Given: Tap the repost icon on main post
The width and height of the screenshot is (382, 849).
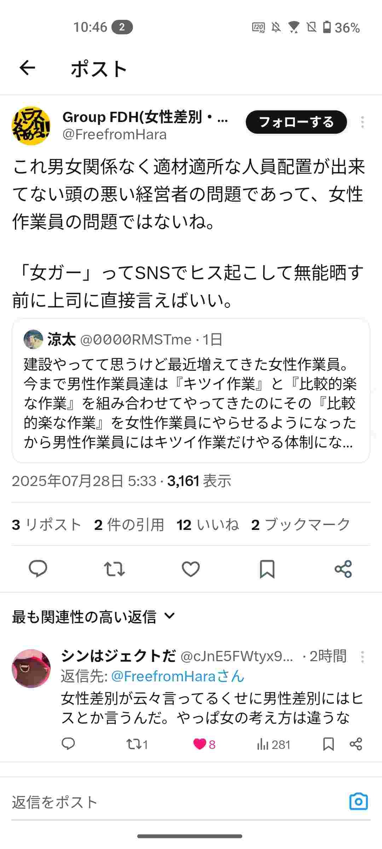Looking at the screenshot, I should coord(114,568).
